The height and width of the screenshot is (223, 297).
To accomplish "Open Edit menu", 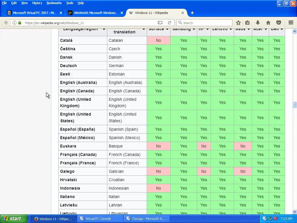I will point(14,3).
